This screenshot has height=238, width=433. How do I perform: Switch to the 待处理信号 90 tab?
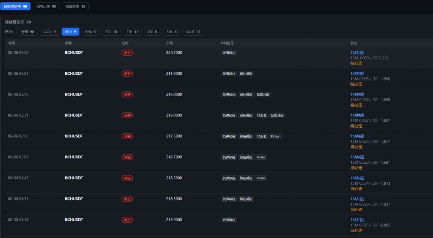click(x=15, y=6)
